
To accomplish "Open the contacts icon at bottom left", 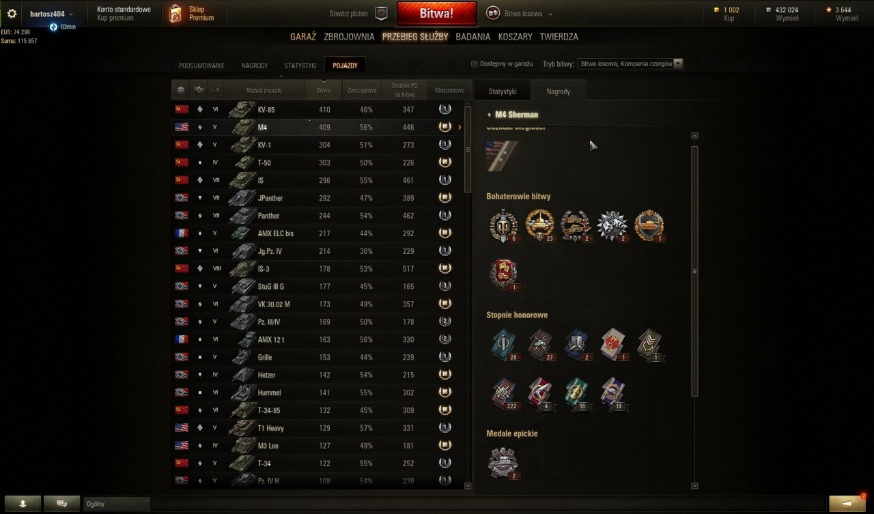I will (x=23, y=504).
